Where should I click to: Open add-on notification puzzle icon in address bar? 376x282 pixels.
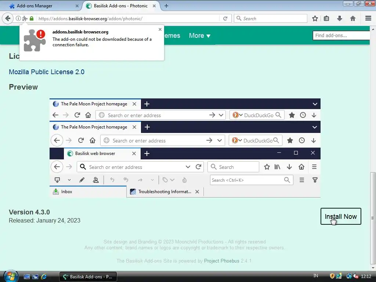coord(25,18)
